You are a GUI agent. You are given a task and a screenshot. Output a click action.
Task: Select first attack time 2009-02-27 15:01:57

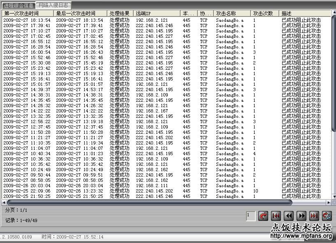tap(27, 84)
